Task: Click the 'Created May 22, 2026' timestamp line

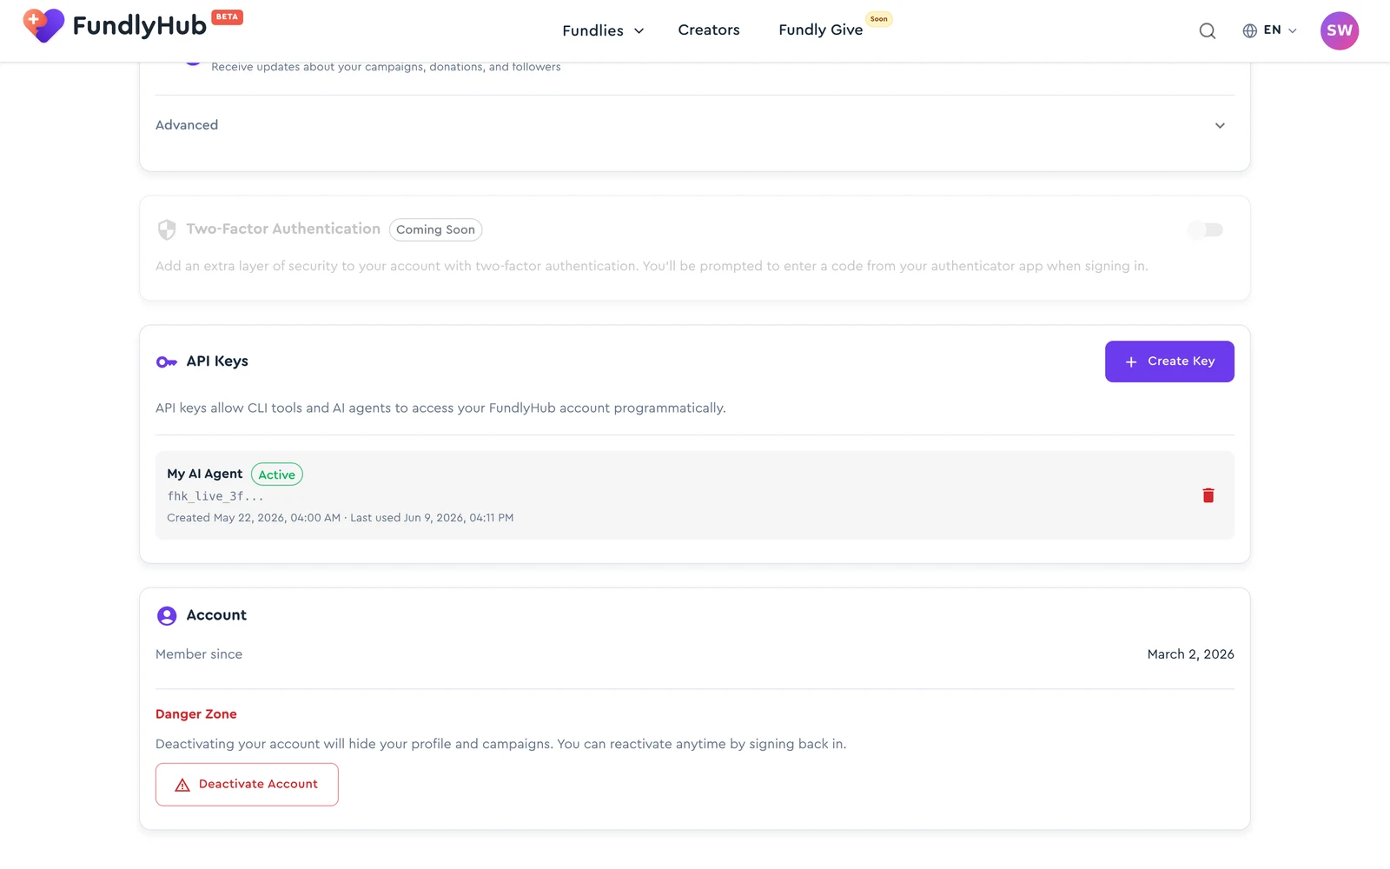Action: point(340,518)
